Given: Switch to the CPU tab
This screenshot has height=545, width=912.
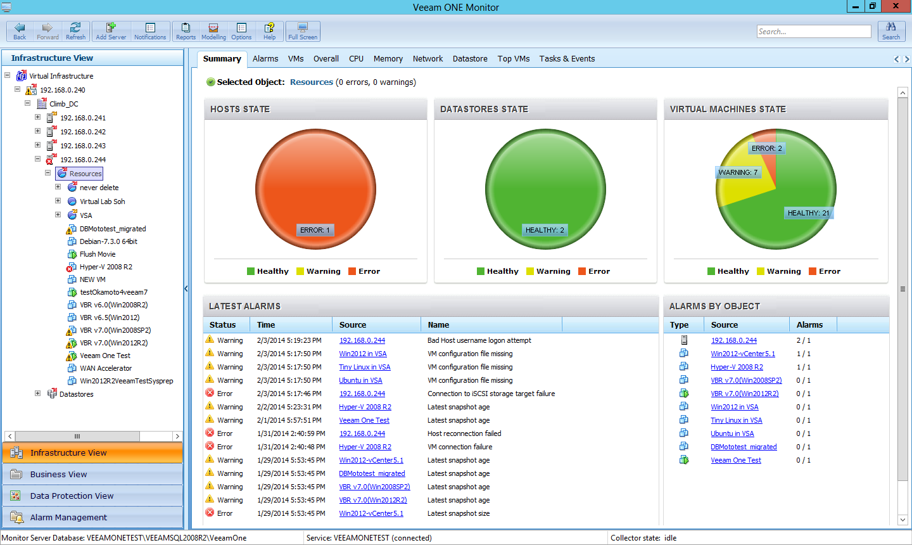Looking at the screenshot, I should click(356, 58).
